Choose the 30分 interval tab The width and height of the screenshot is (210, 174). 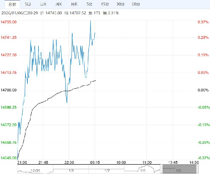point(120,4)
